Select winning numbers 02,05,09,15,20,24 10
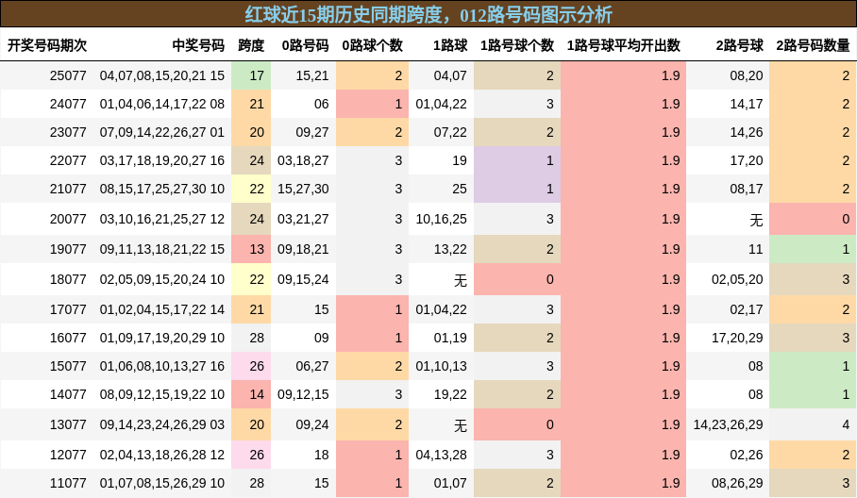Viewport: 857px width, 498px height. [x=161, y=279]
